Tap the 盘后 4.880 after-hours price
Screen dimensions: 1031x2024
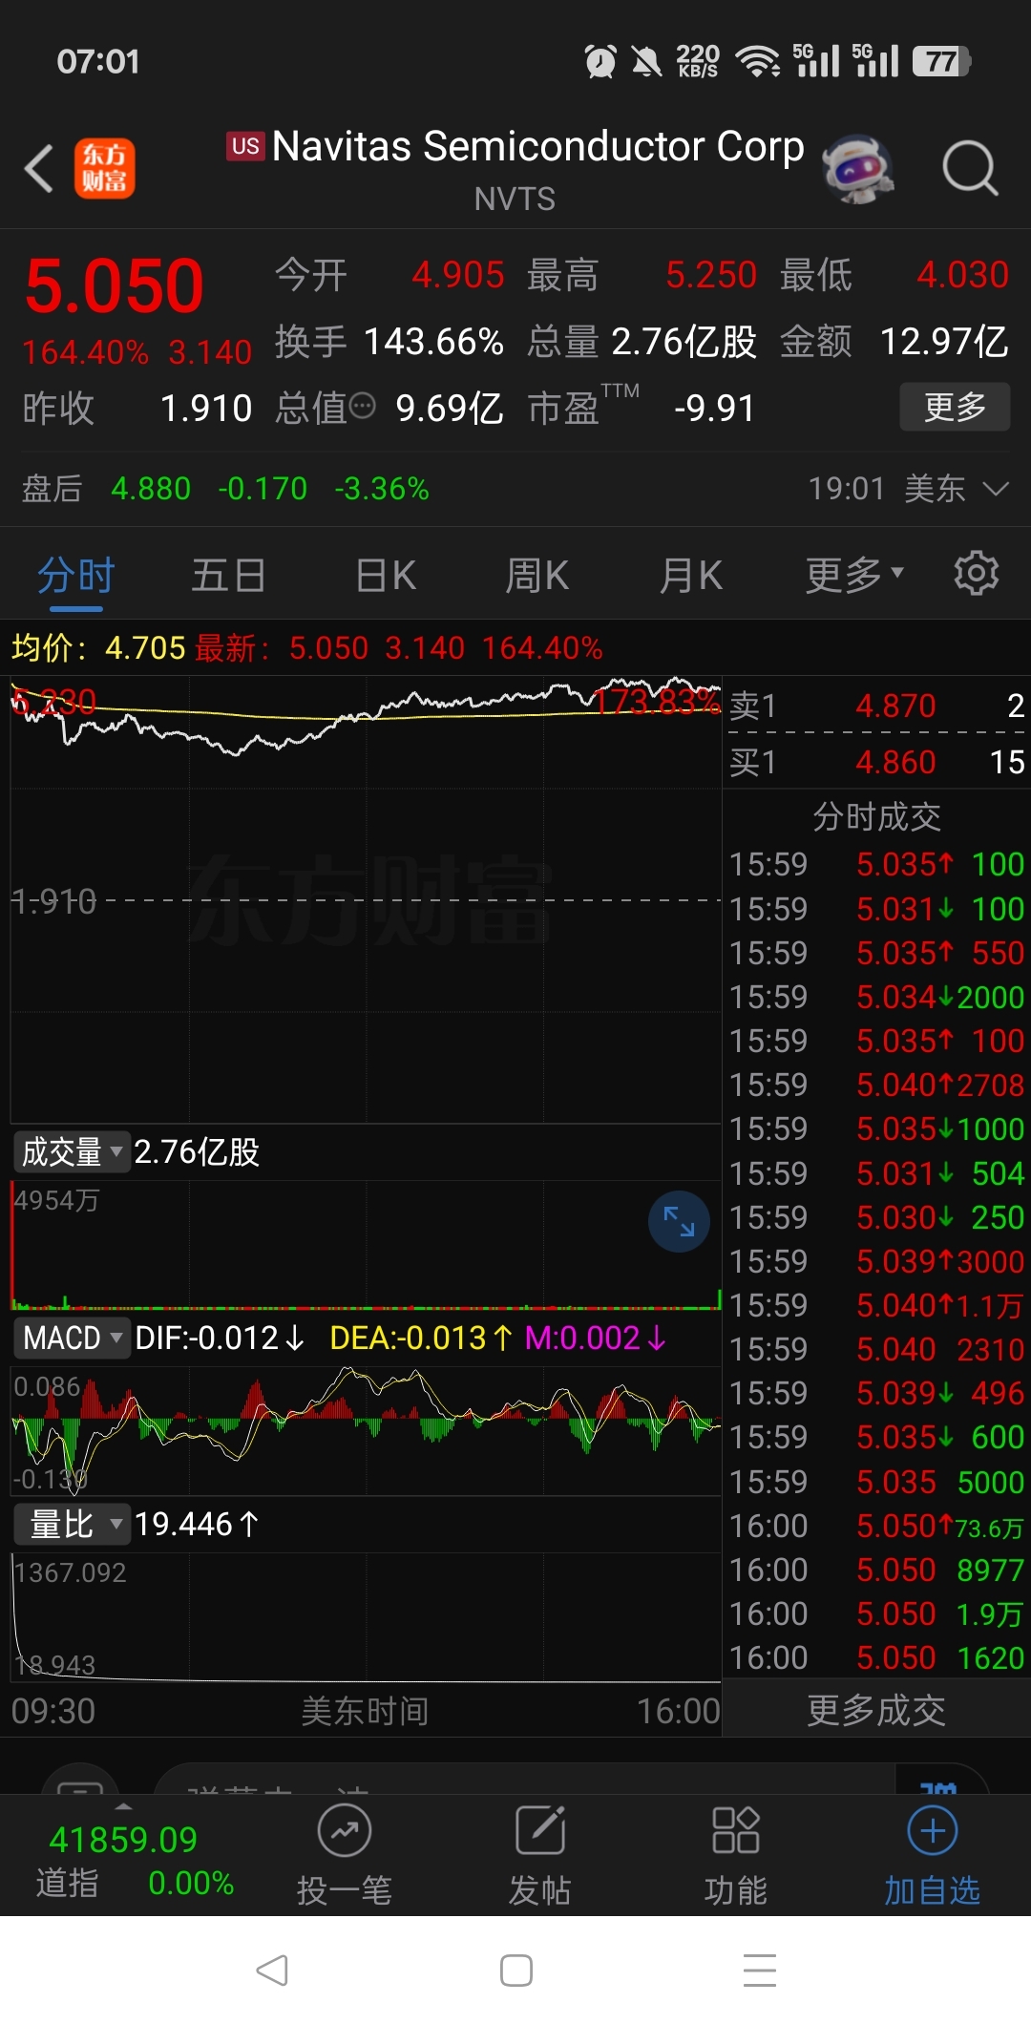[x=151, y=489]
